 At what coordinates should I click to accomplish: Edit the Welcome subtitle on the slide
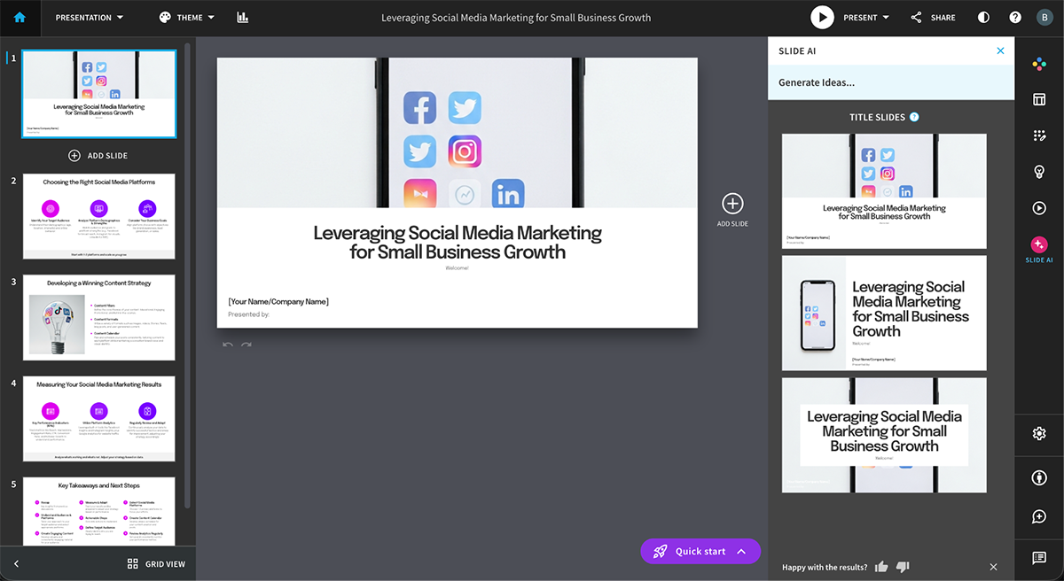[x=457, y=267]
